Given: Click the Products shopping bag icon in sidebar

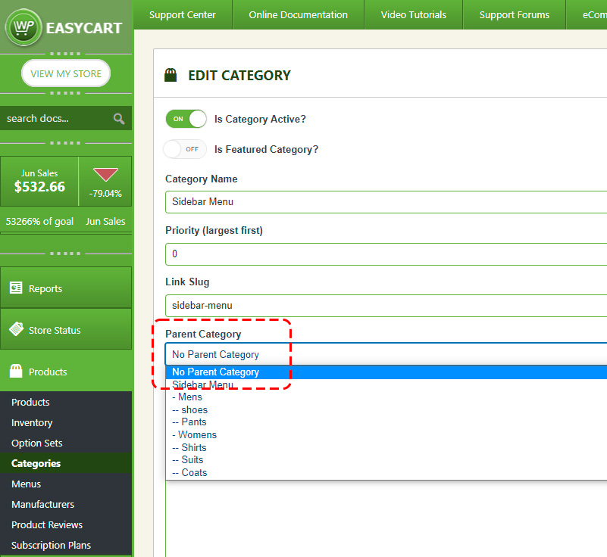Looking at the screenshot, I should tap(16, 372).
